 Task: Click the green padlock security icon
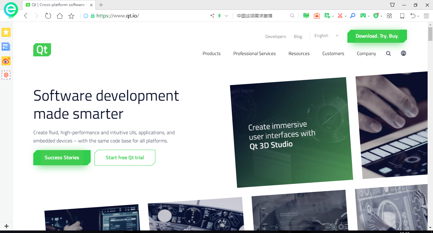click(x=93, y=16)
